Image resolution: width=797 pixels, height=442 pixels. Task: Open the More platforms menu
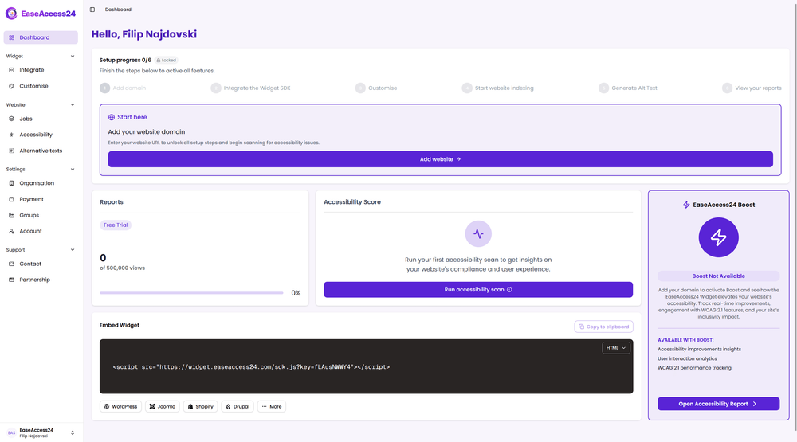pos(272,406)
